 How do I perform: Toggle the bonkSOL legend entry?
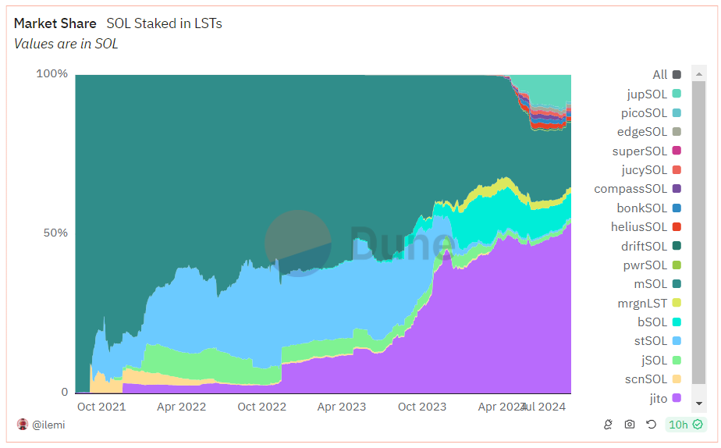point(648,208)
